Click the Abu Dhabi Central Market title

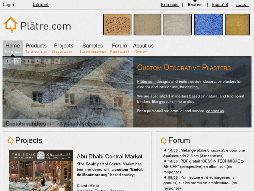coord(109,156)
